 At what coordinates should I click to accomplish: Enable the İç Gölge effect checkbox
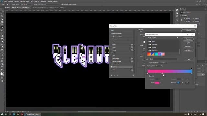(111, 50)
